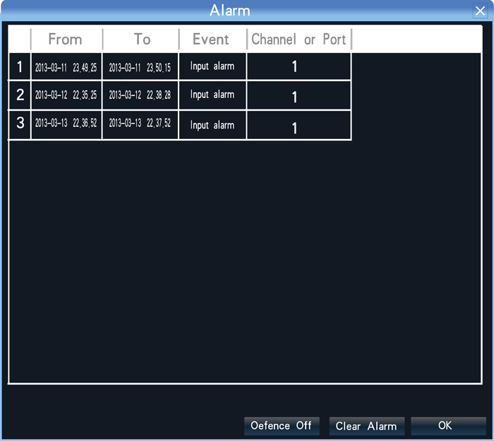The image size is (494, 441).
Task: Click To time 2013-03-13 22.37.52
Action: pyautogui.click(x=140, y=124)
